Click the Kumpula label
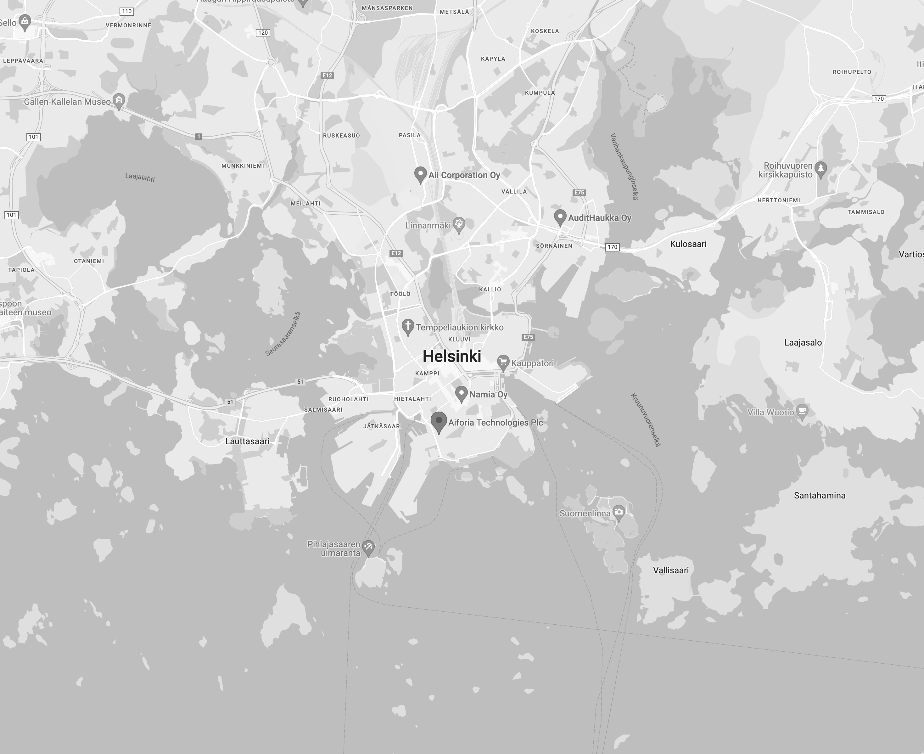This screenshot has height=754, width=924. (540, 93)
